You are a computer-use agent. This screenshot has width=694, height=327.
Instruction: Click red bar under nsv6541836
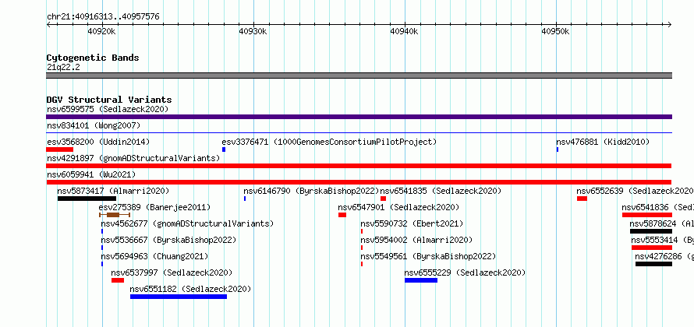647,215
